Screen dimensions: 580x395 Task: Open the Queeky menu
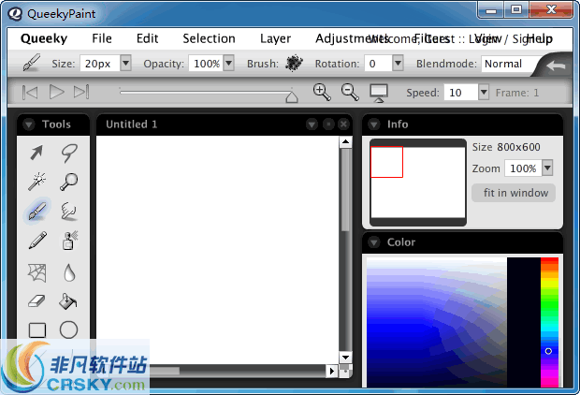pyautogui.click(x=44, y=38)
